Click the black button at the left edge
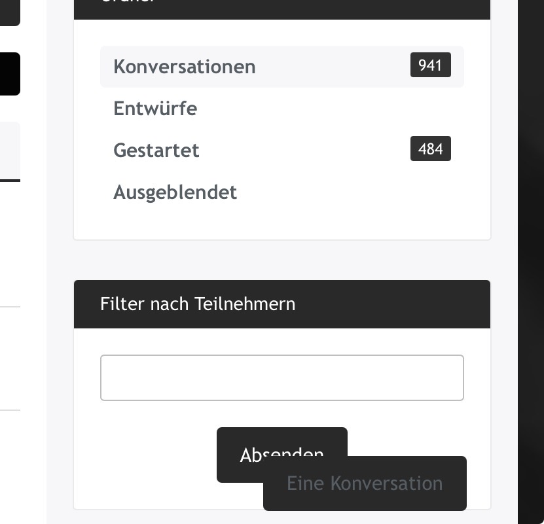 (9, 74)
